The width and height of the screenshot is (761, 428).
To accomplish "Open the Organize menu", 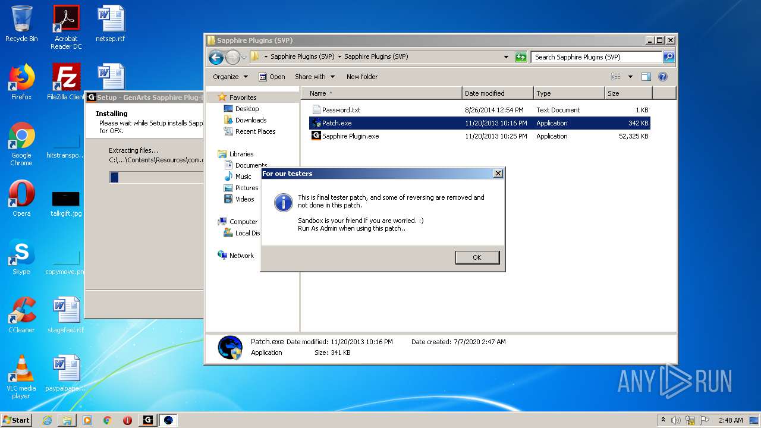I will pyautogui.click(x=230, y=77).
